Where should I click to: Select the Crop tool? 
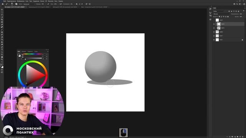point(2,20)
